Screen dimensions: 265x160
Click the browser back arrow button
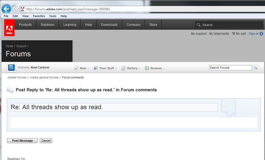6,9
